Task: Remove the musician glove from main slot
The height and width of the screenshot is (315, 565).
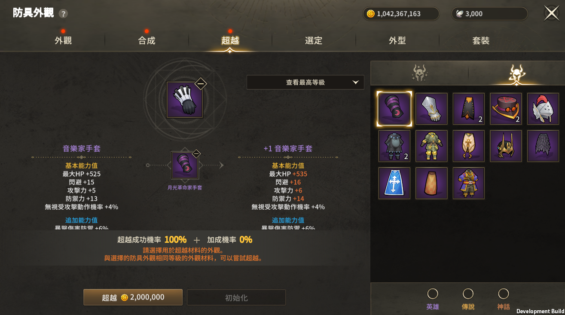Action: [201, 84]
